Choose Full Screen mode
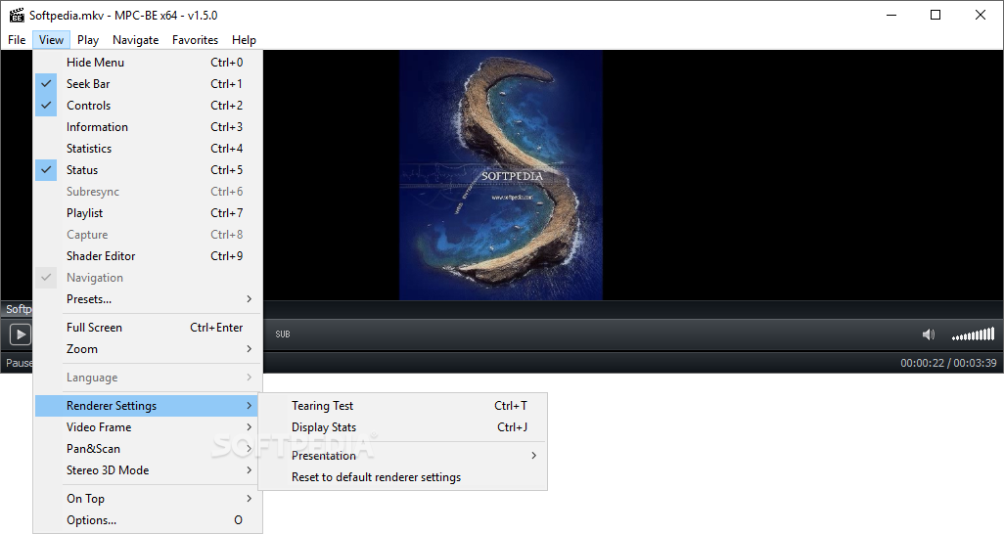Screen dimensions: 1004x534 (148, 328)
